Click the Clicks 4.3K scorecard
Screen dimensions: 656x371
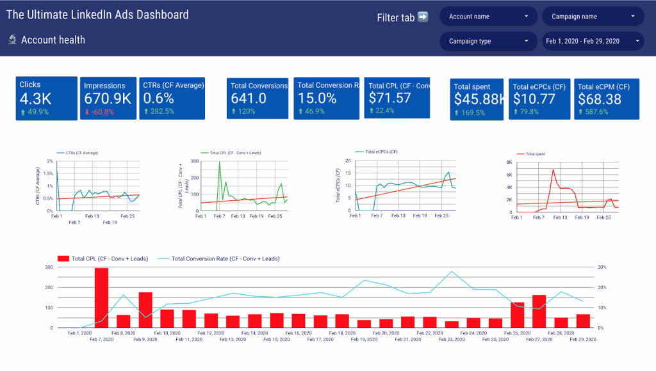pos(46,98)
